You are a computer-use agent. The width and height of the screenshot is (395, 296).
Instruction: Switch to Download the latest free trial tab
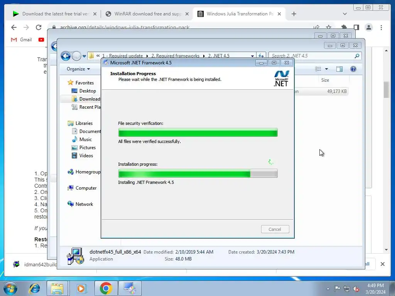pos(55,14)
